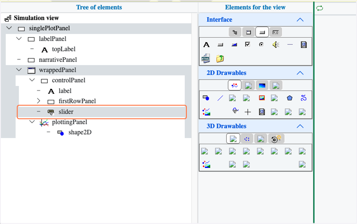357x224 pixels.
Task: Pick the checkbox element icon in Interface
Action: [248, 45]
